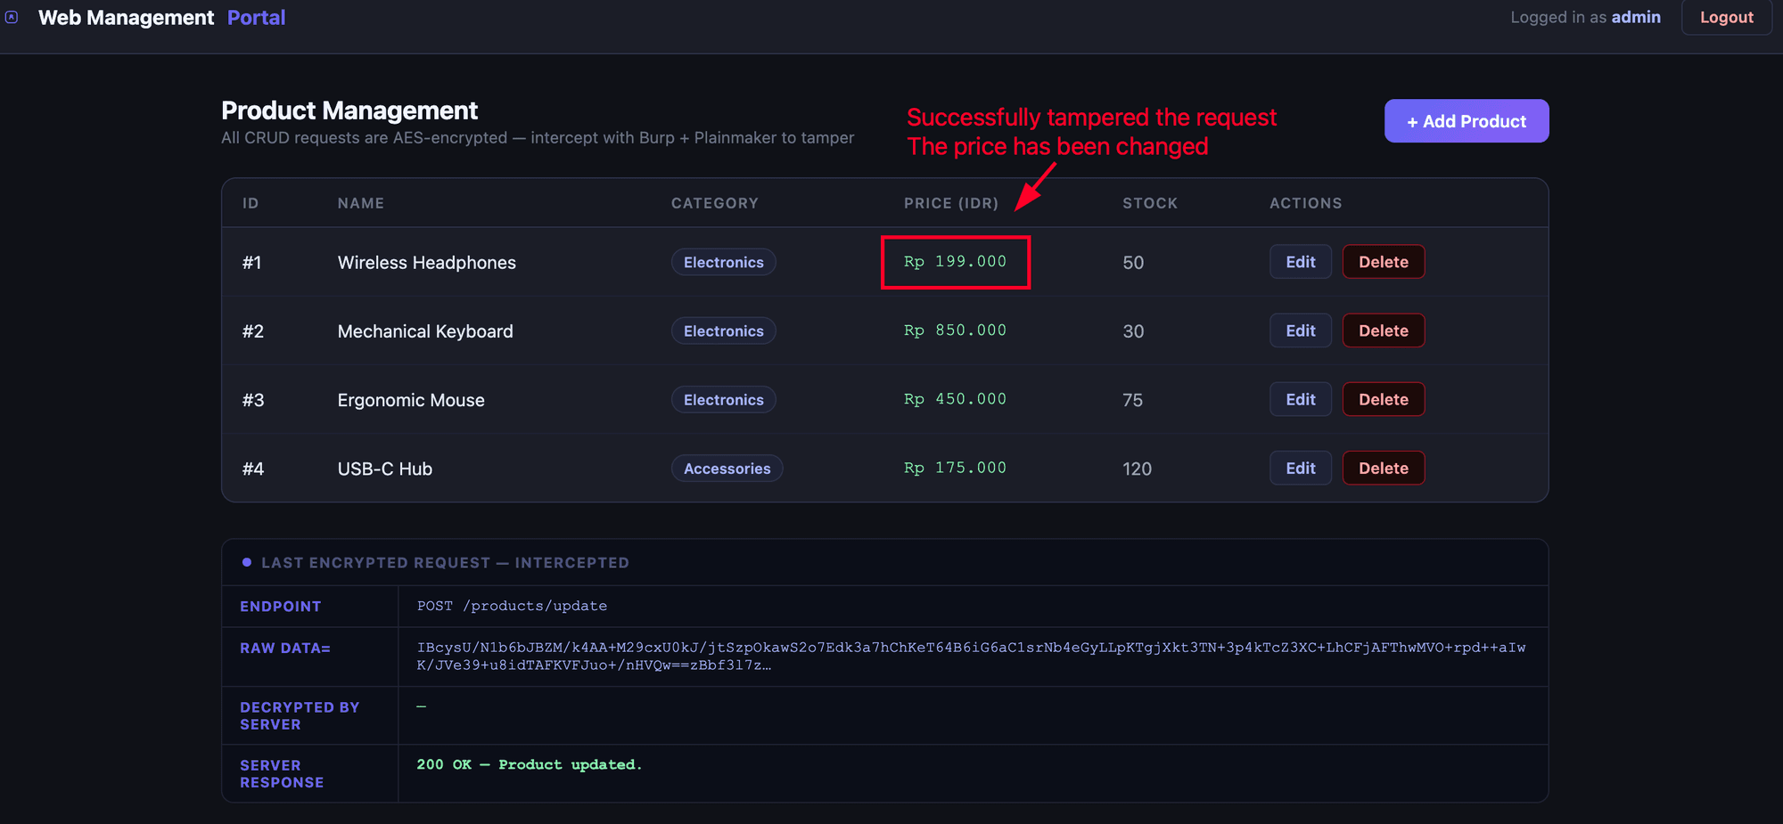The height and width of the screenshot is (824, 1783).
Task: Delete the Wireless Headphones product
Action: click(x=1383, y=262)
